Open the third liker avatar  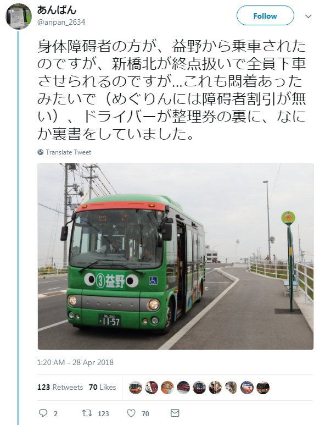(x=167, y=387)
